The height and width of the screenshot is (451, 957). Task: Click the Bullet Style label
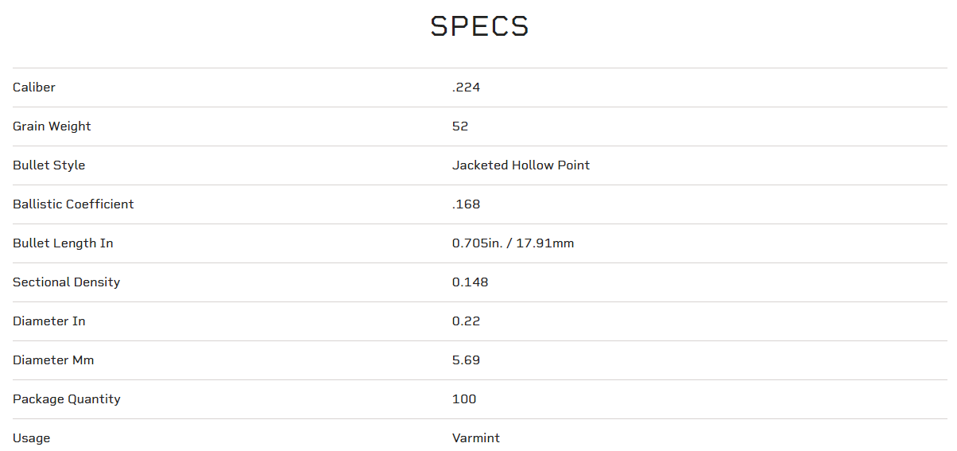[x=48, y=165]
